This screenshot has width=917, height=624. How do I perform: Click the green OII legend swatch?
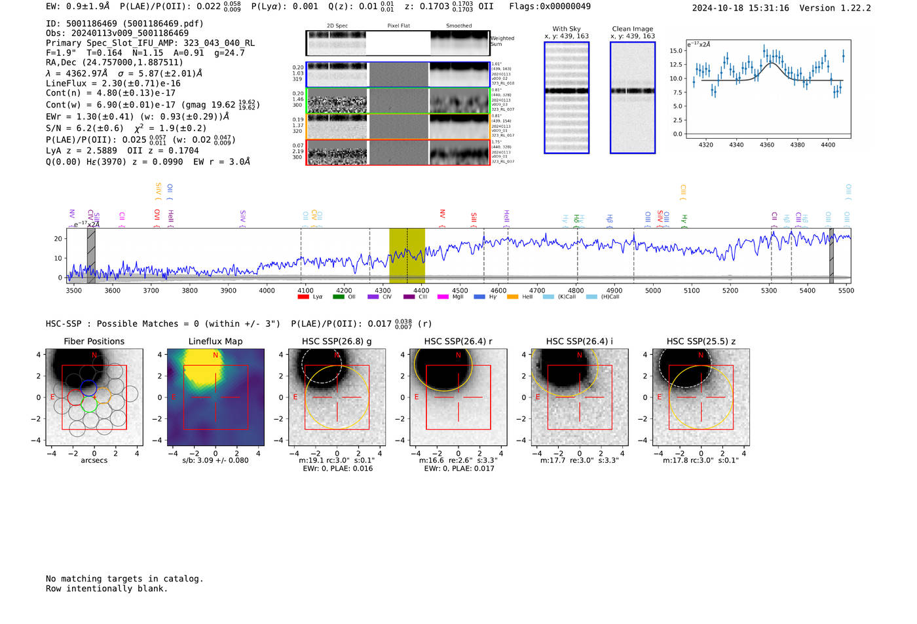(x=338, y=297)
